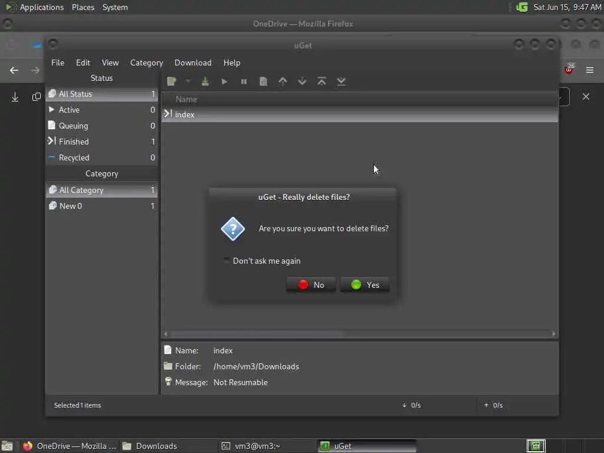Open the Applications menu in top panel
The width and height of the screenshot is (604, 453).
click(x=35, y=7)
